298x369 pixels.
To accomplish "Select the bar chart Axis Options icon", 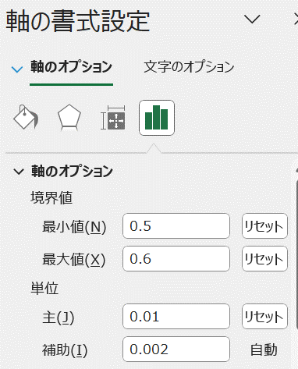I will click(157, 118).
